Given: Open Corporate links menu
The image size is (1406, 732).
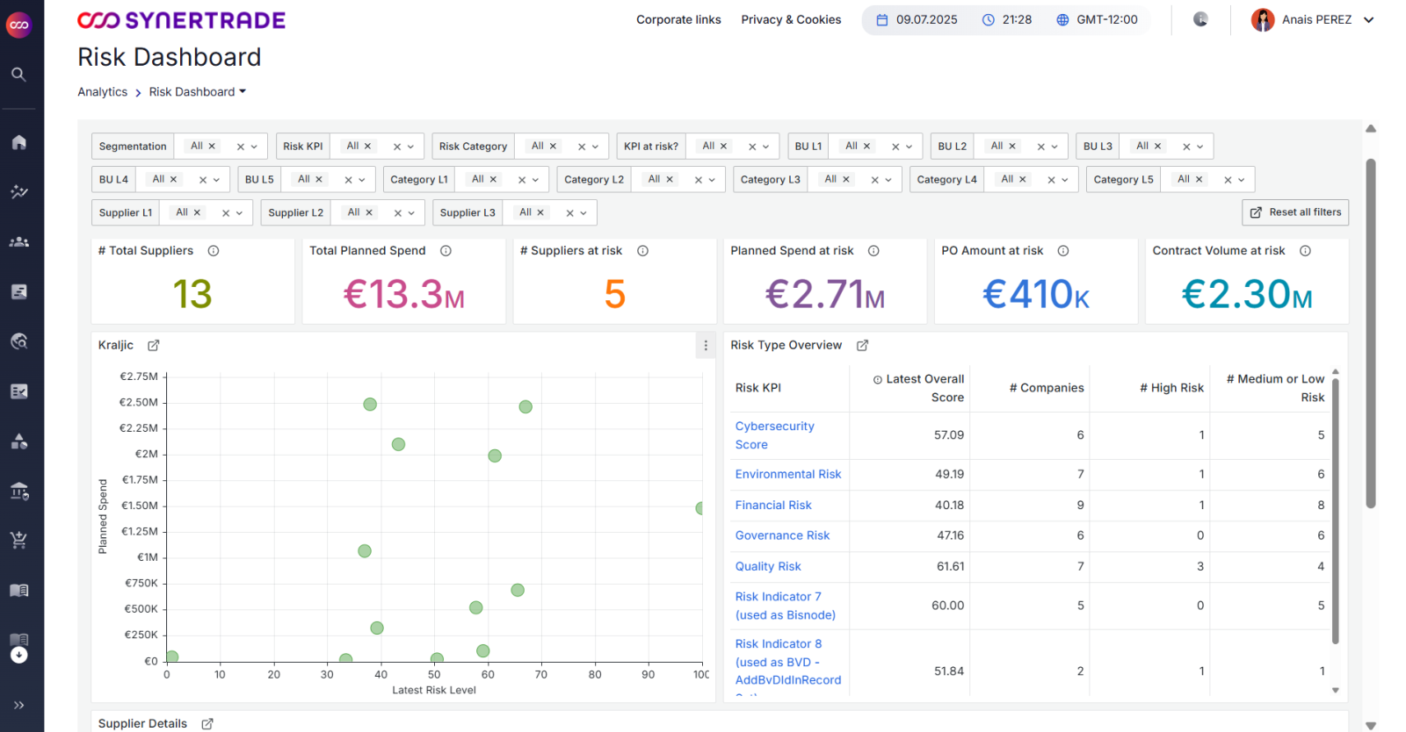Looking at the screenshot, I should pyautogui.click(x=678, y=19).
